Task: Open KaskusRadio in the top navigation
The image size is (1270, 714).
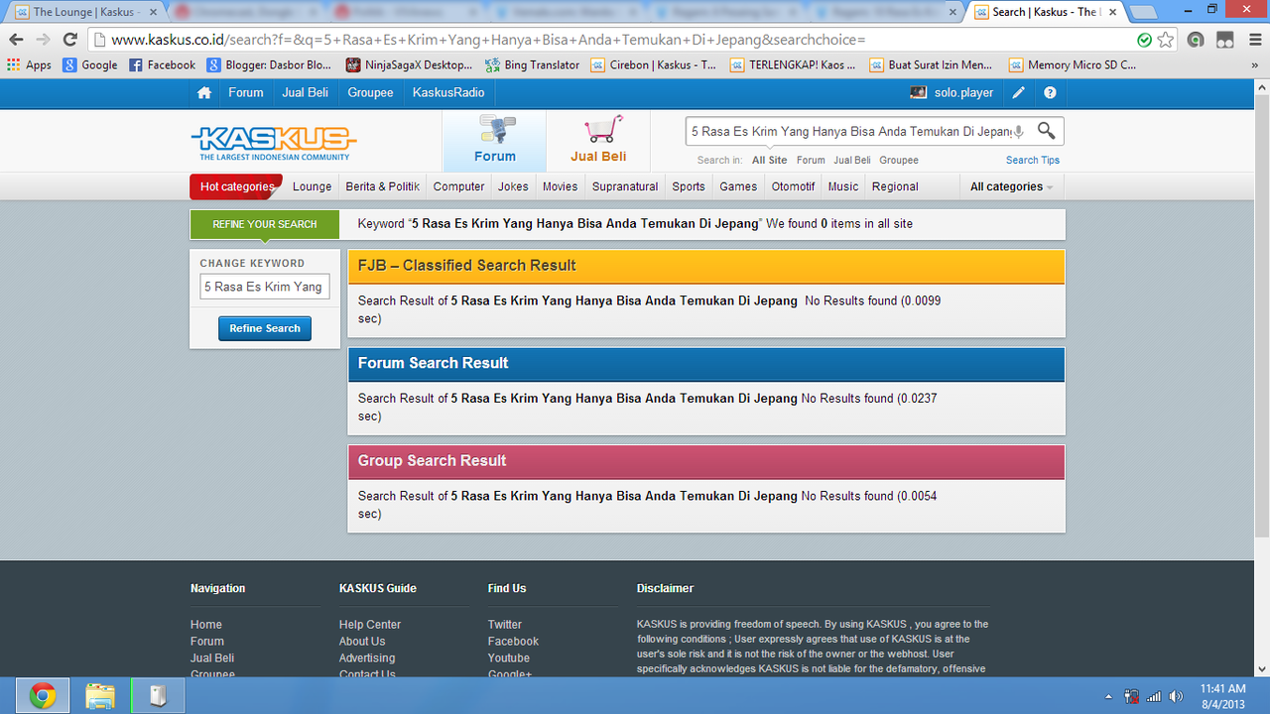Action: tap(448, 92)
